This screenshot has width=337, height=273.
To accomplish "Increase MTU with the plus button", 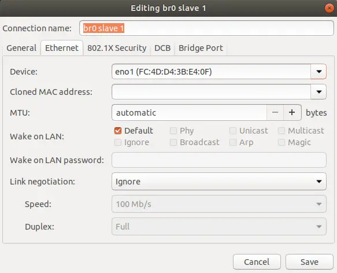I will click(x=292, y=113).
